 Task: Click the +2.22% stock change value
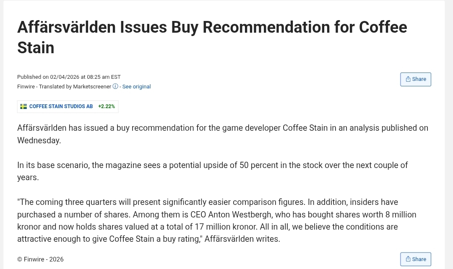(107, 106)
